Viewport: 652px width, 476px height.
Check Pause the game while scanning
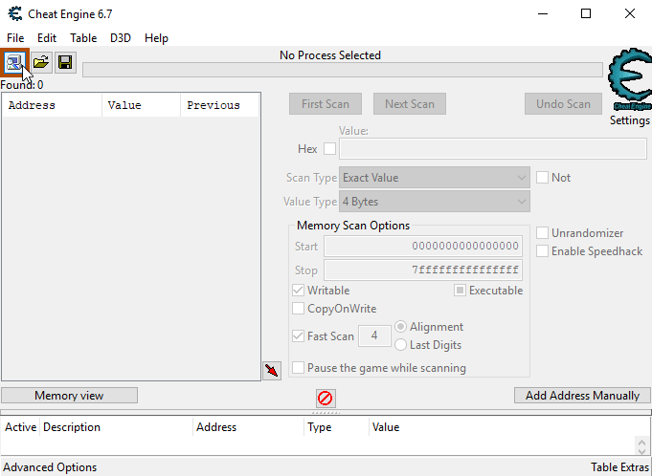point(298,368)
